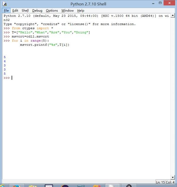Click the IDLE Python icon in title bar
This screenshot has height=187, width=177.
[5, 4]
